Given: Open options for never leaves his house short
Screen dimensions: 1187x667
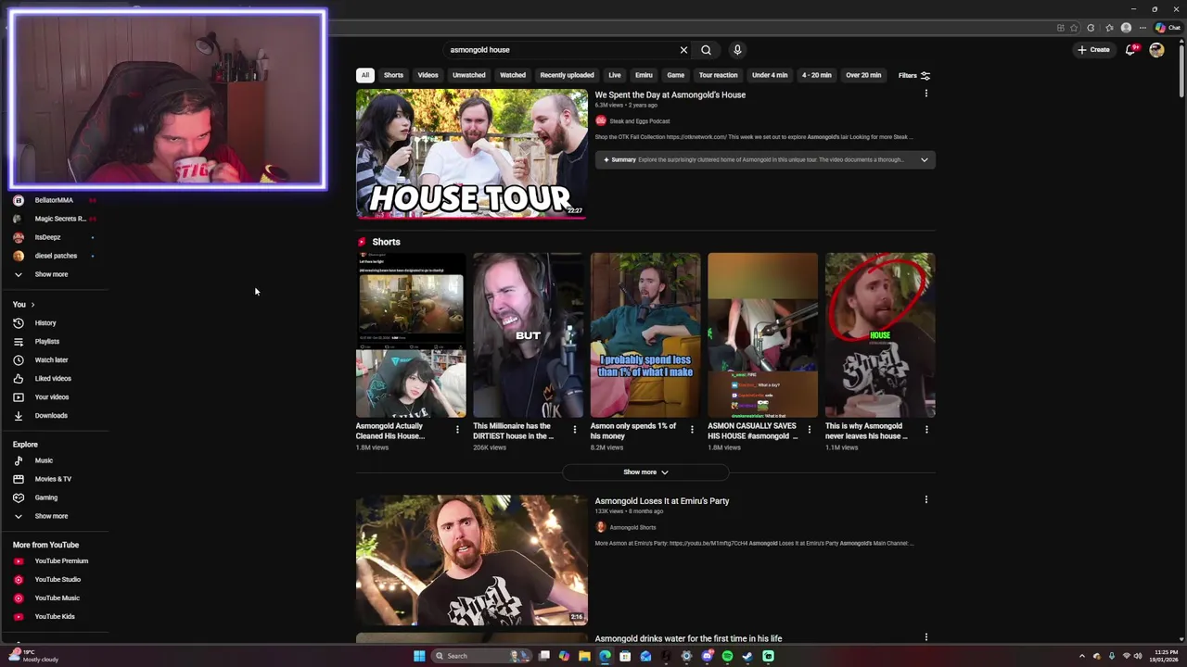Looking at the screenshot, I should (x=926, y=430).
